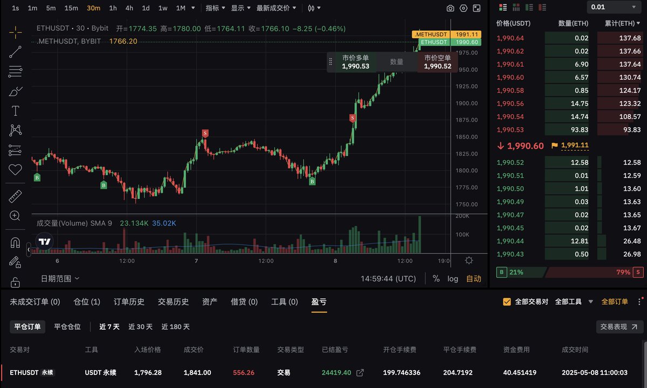Switch to the 订单历史 tab

click(129, 302)
